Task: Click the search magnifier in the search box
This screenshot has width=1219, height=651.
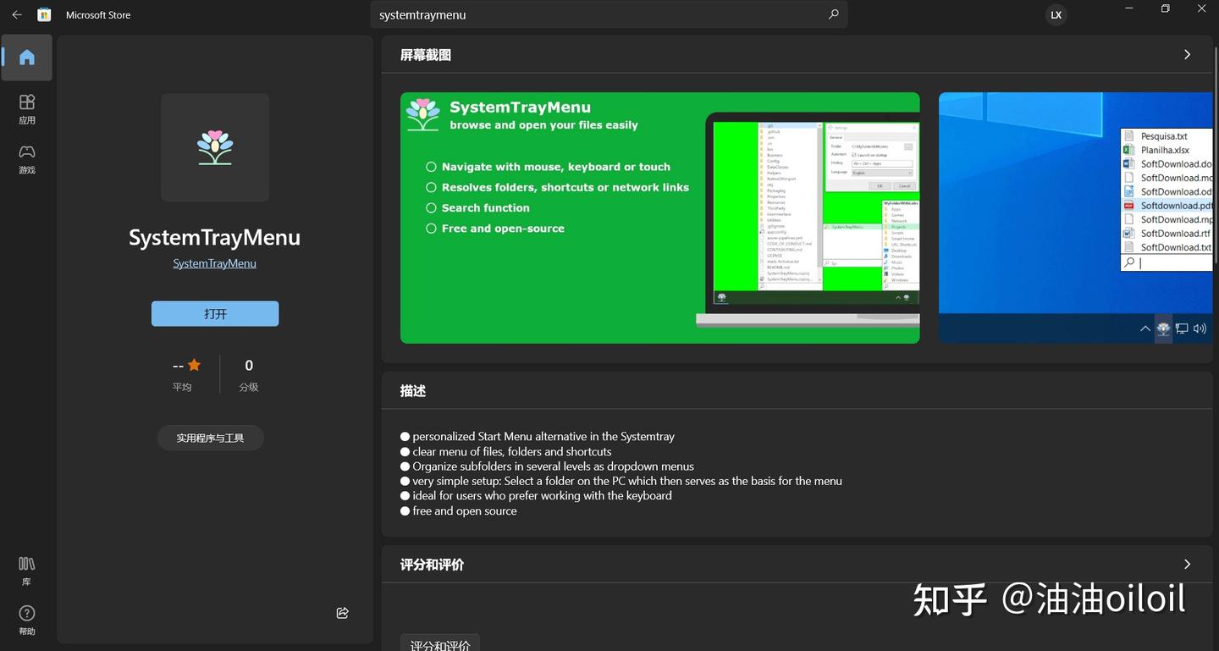Action: (x=833, y=14)
